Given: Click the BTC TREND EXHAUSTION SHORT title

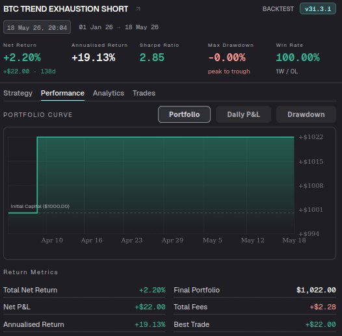Looking at the screenshot, I should [x=66, y=9].
